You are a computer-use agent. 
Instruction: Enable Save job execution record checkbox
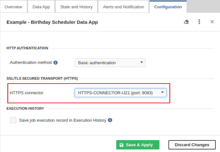pyautogui.click(x=13, y=120)
